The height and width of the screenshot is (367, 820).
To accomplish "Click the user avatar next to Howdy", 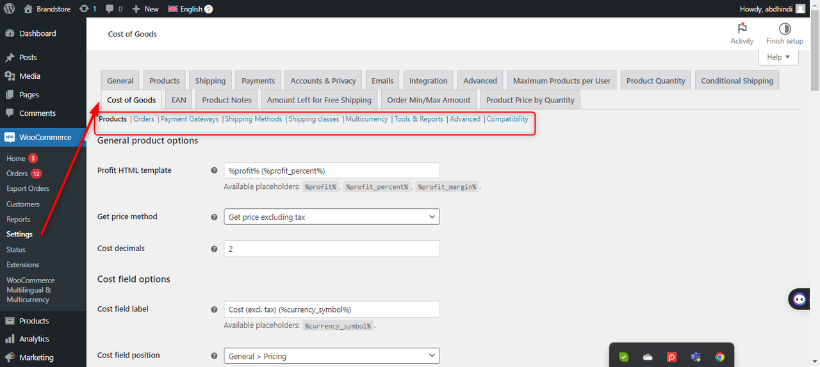I will [801, 9].
